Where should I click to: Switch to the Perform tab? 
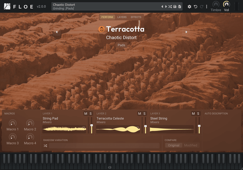107,17
